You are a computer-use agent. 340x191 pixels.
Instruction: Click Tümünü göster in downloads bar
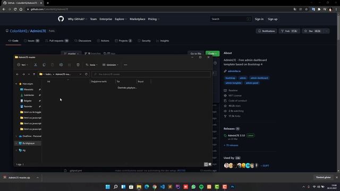[x=323, y=177]
